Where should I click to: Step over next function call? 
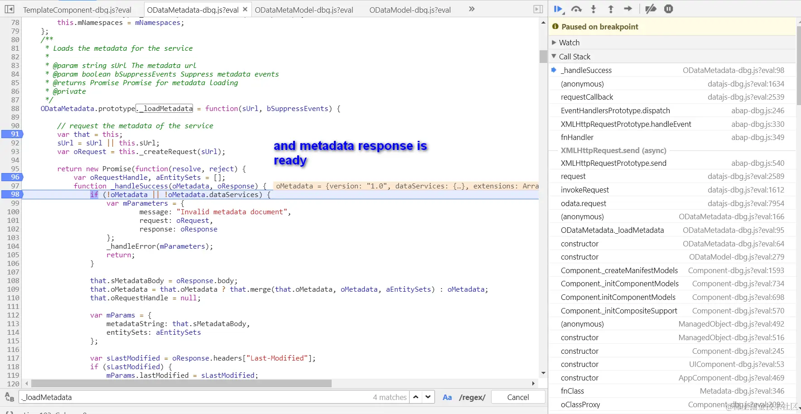point(576,9)
